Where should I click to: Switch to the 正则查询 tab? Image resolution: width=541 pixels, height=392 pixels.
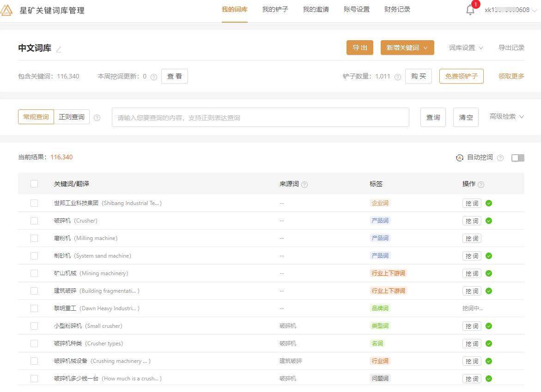click(72, 116)
